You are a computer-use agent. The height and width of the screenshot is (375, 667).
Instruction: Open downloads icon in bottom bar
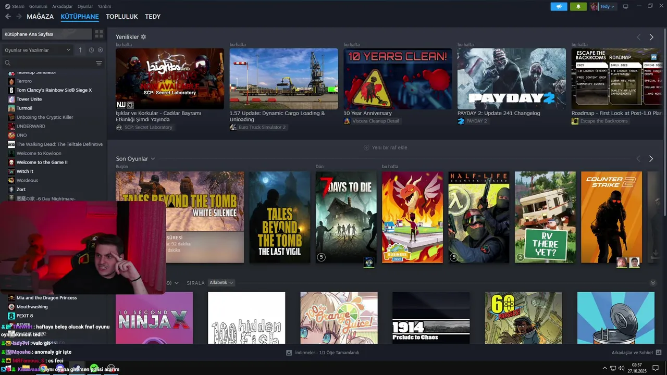click(x=289, y=353)
